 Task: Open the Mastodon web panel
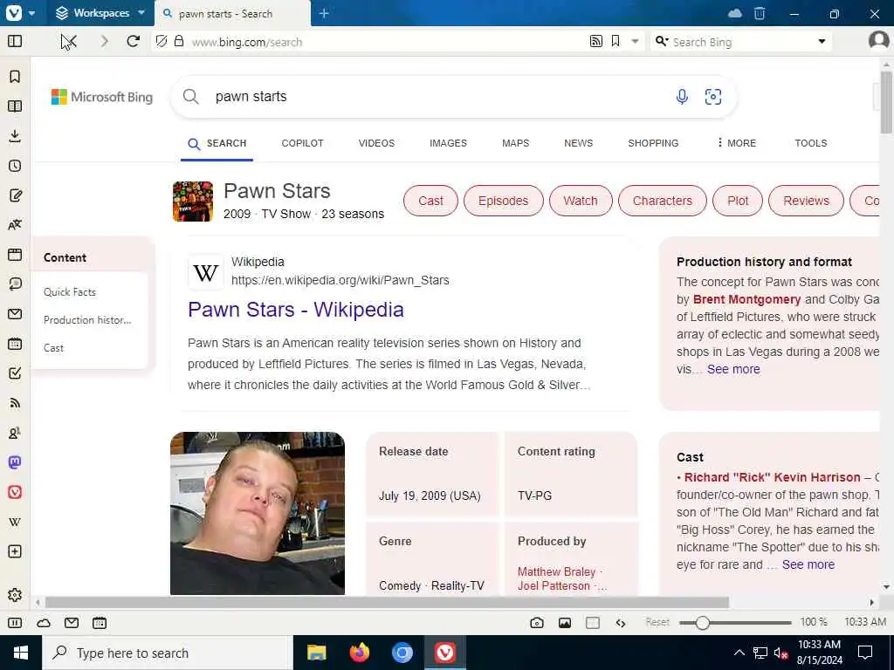[15, 462]
